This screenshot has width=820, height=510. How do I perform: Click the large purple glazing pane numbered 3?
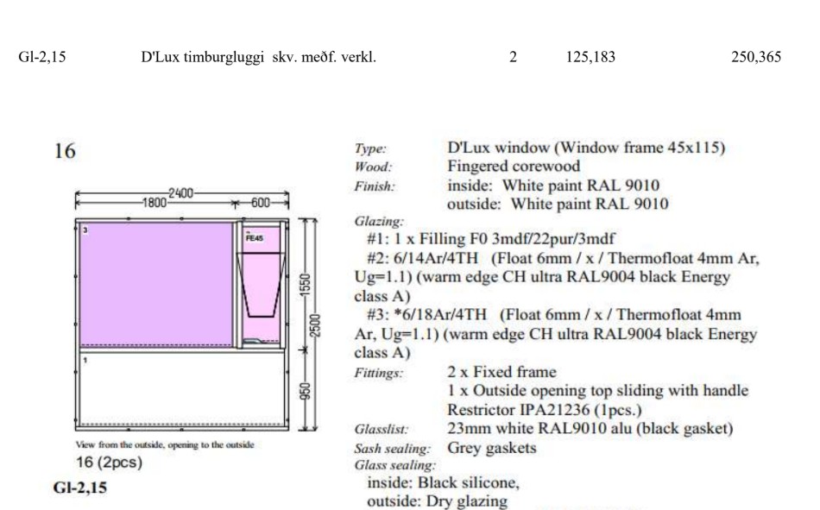(x=156, y=284)
